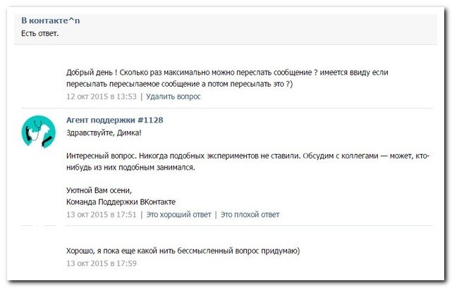
Task: Click the Есть ответ. status text
Action: 39,32
